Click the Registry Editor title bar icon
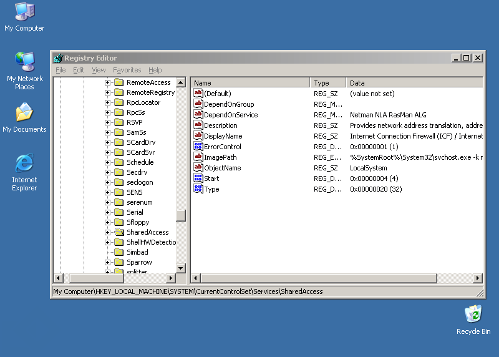 click(58, 58)
